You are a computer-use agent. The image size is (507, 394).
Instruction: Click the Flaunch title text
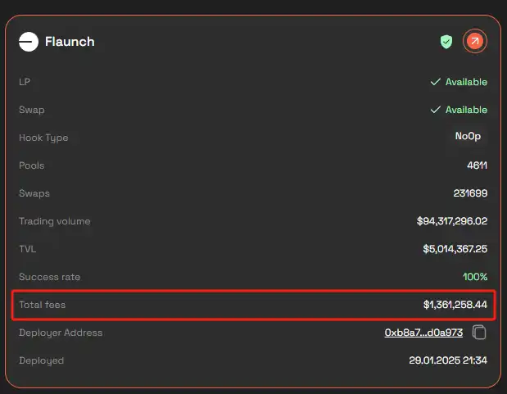pyautogui.click(x=70, y=41)
